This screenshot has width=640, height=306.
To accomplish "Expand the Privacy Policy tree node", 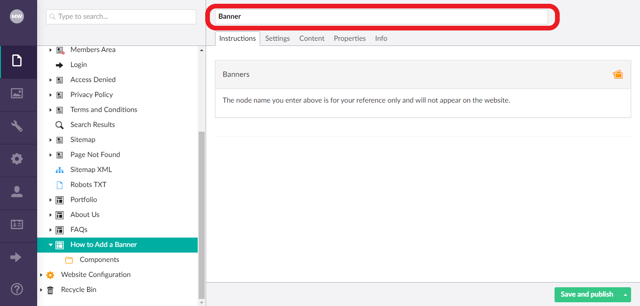I will (51, 95).
